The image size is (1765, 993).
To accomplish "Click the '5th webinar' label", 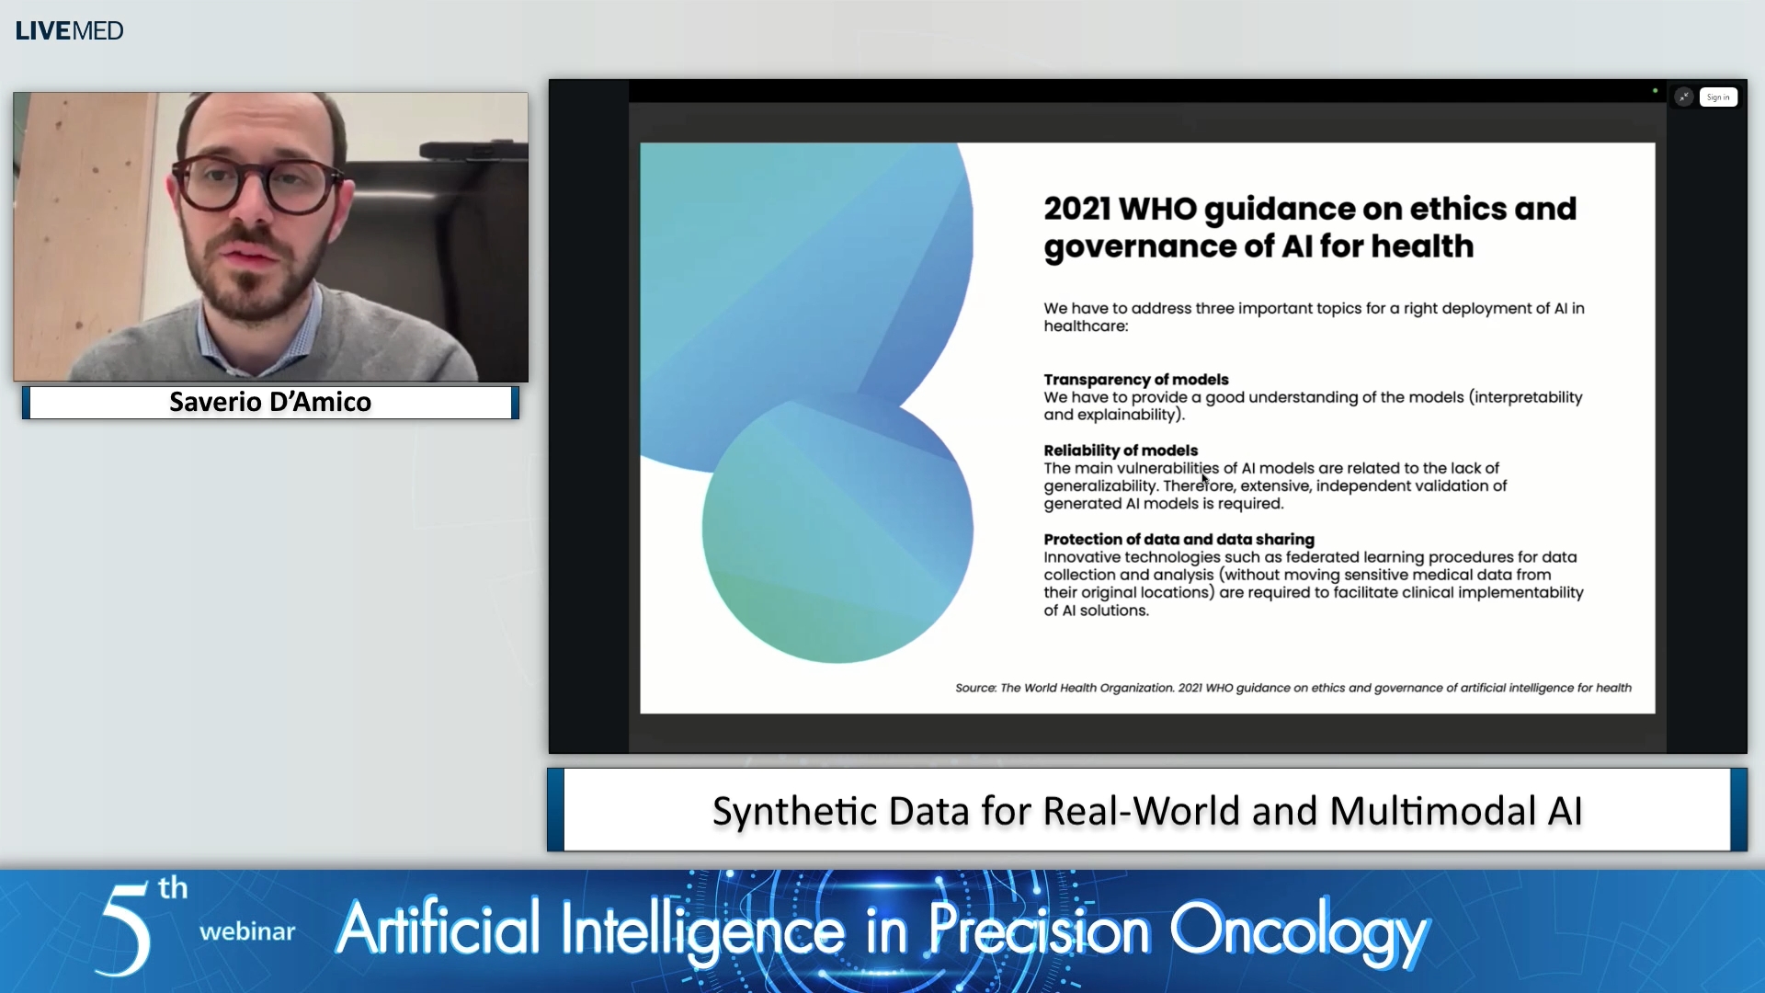I will (195, 929).
